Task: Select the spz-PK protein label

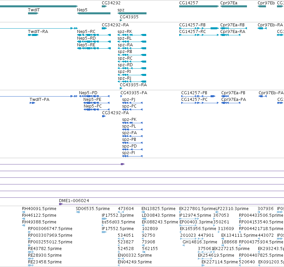Action: pos(129,120)
